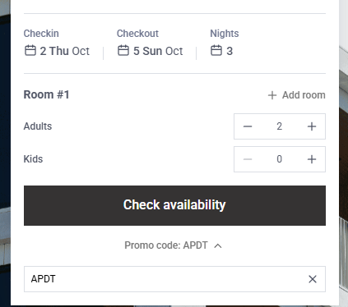Collapse promo code section with chevron

pyautogui.click(x=218, y=245)
